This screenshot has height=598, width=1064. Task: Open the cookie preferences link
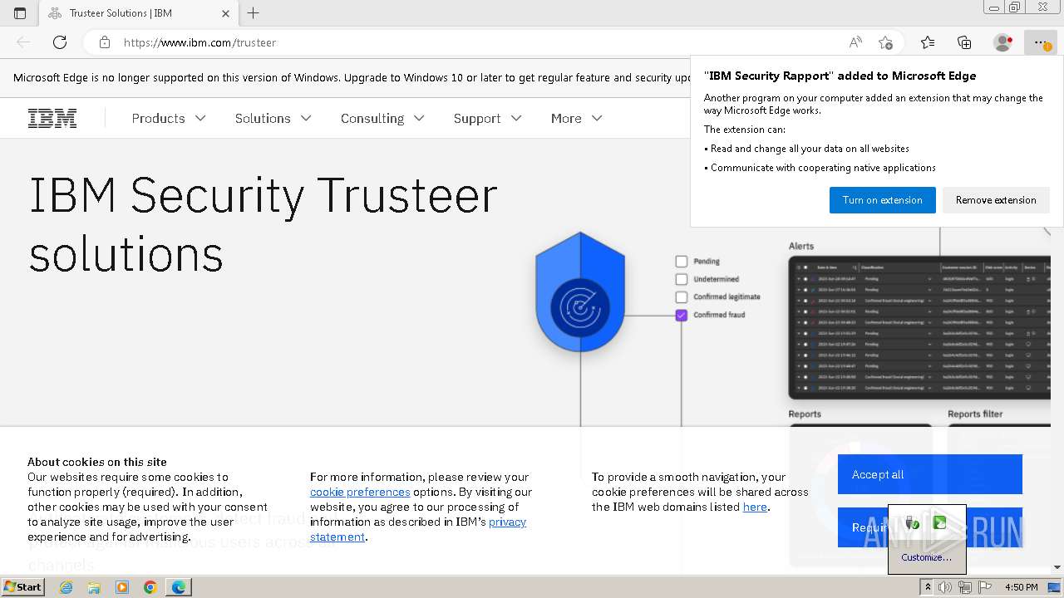click(x=360, y=492)
